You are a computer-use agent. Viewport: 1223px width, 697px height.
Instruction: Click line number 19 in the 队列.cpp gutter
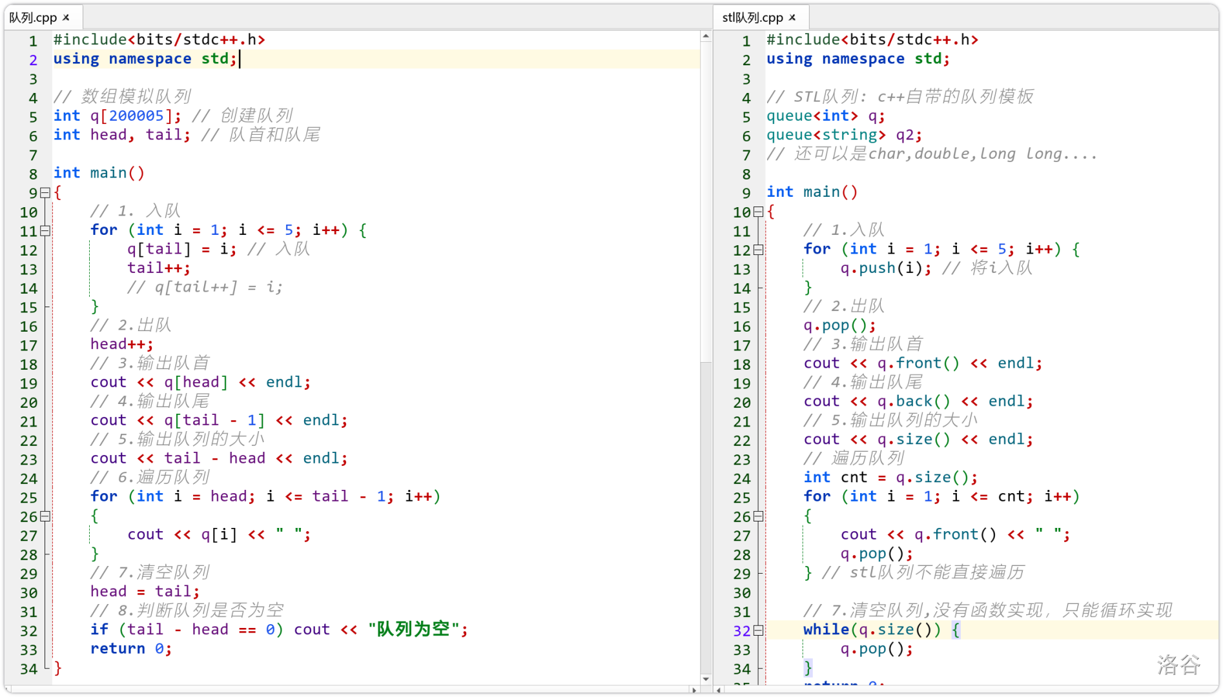[29, 383]
